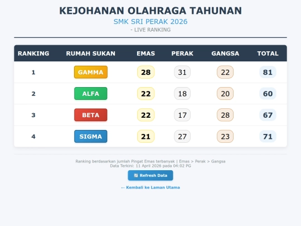
Task: Click the RANKING column header
Action: (33, 54)
